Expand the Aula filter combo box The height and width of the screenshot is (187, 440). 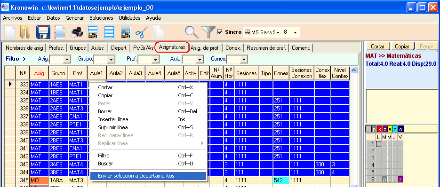[x=200, y=59]
